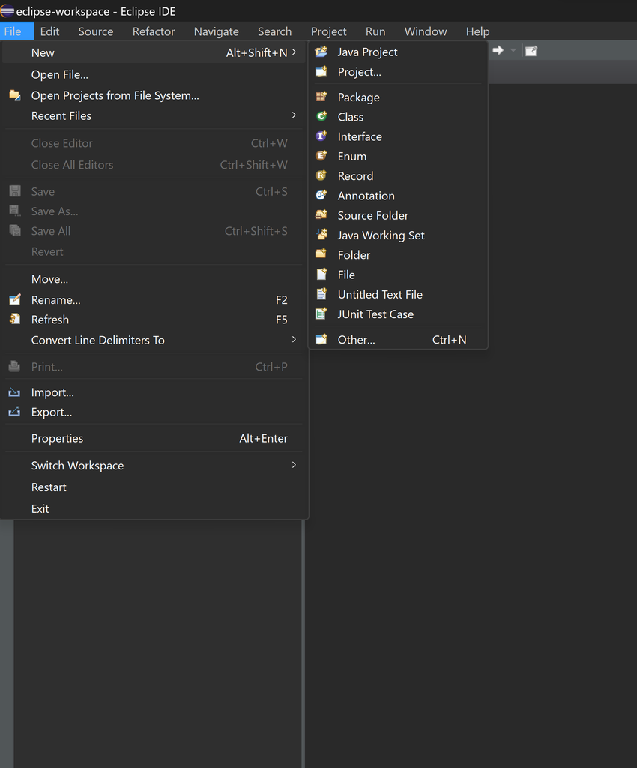637x768 pixels.
Task: Click the Record icon
Action: click(x=321, y=175)
